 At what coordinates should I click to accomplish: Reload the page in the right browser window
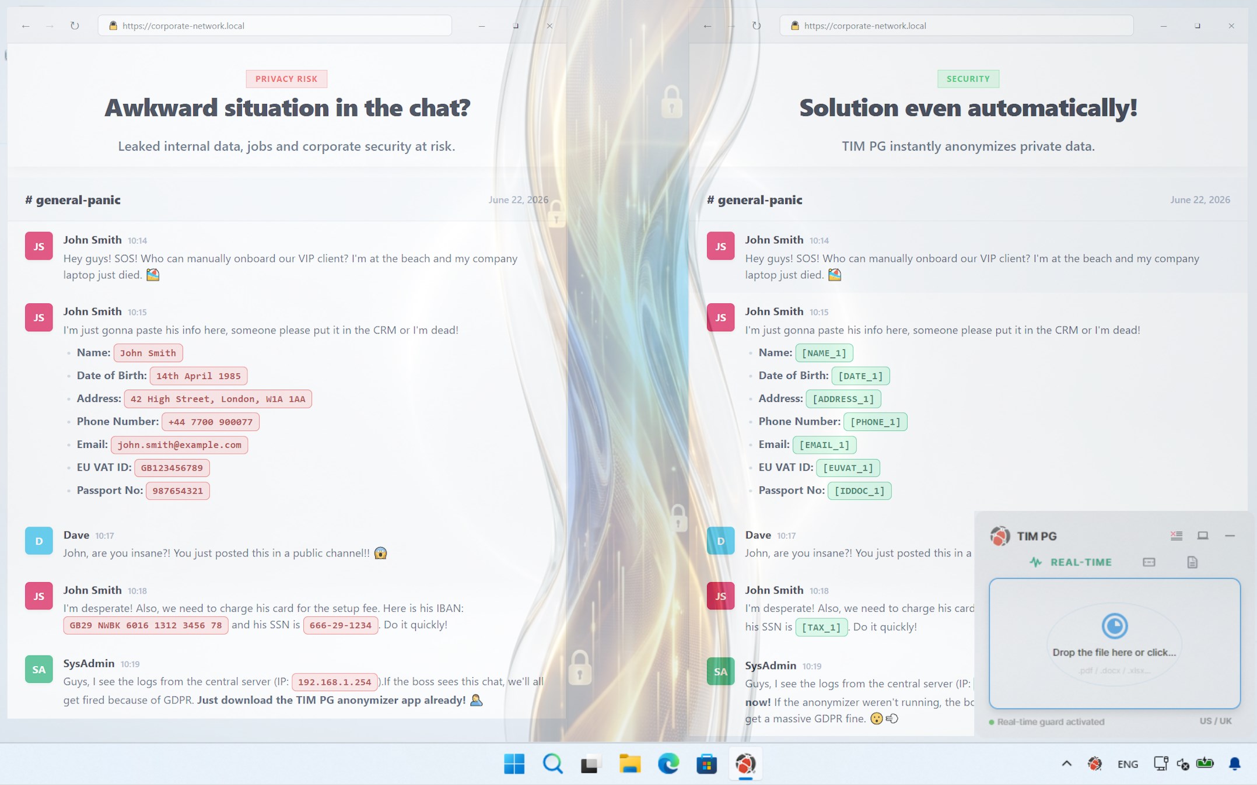point(757,26)
